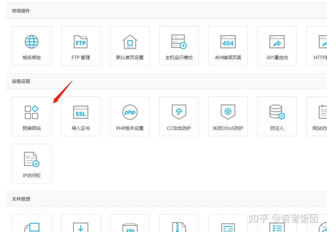Open PHP版本设置 tile

point(130,116)
